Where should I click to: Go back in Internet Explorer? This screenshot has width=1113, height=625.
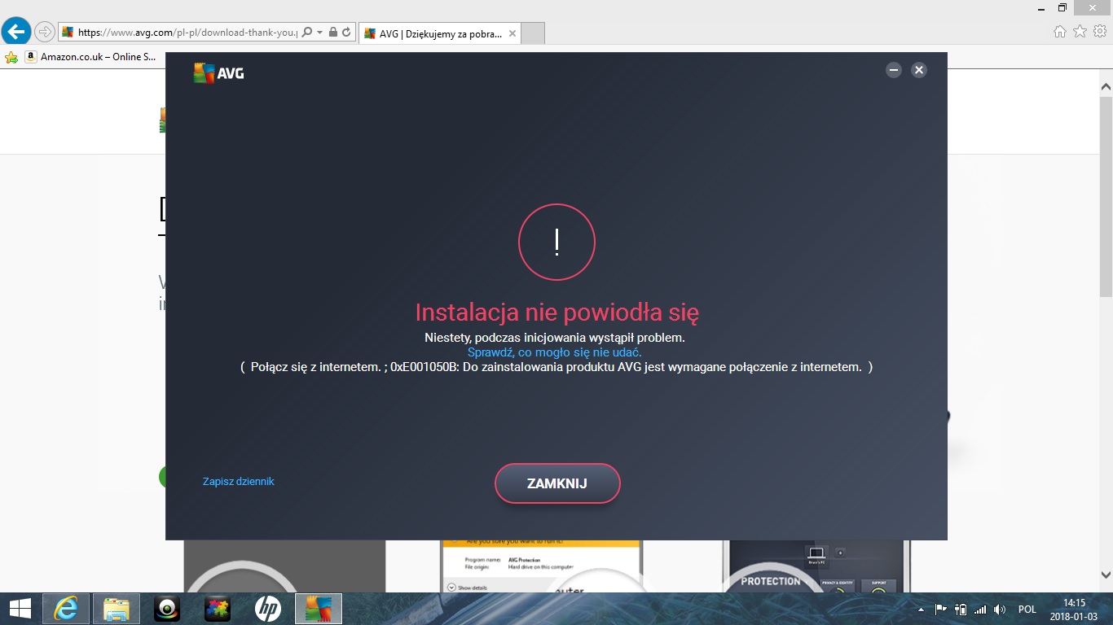click(x=16, y=32)
